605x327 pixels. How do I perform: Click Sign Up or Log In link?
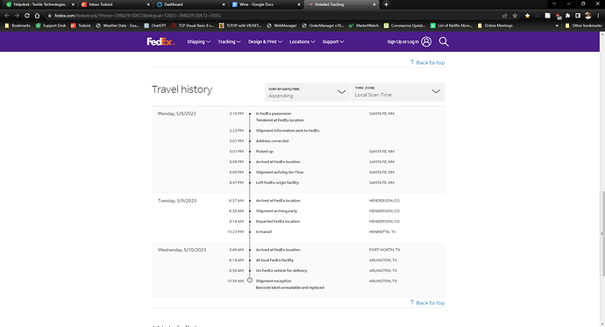402,42
